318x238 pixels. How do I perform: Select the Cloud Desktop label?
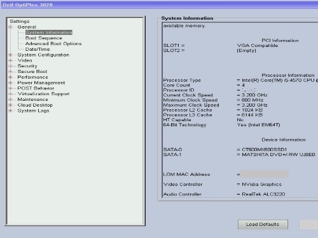pyautogui.click(x=35, y=105)
